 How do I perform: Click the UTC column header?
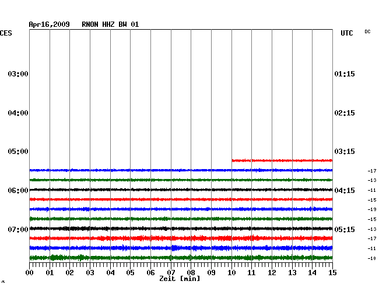[347, 33]
